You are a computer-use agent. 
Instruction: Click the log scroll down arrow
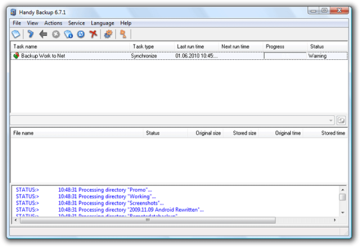point(343,212)
